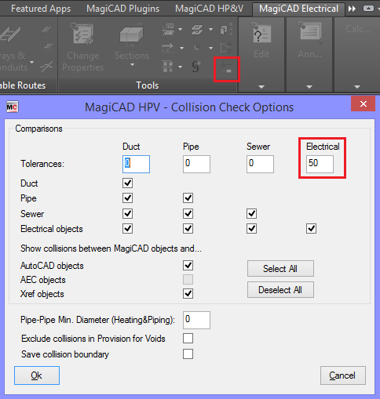This screenshot has height=399, width=380.
Task: Click the small square icon in Tools middle row
Action: click(x=197, y=47)
